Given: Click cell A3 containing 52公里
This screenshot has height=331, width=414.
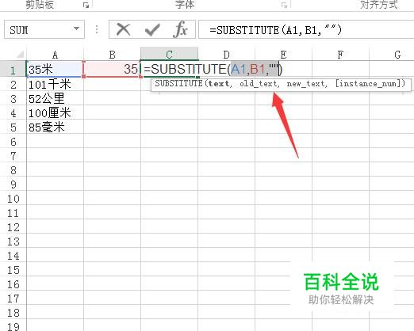Looking at the screenshot, I should tap(55, 99).
